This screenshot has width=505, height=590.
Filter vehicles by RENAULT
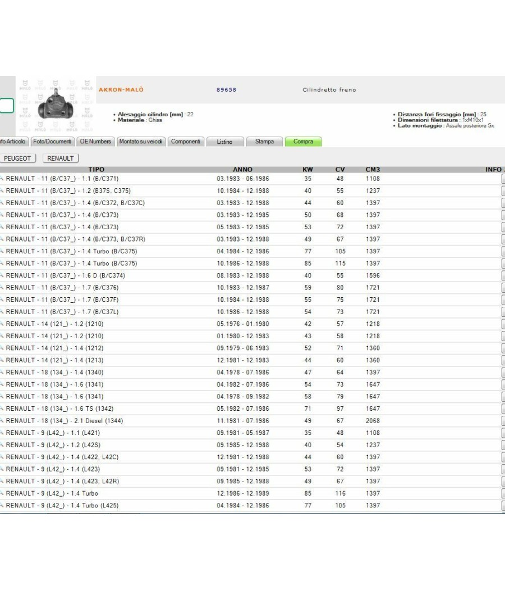point(61,158)
